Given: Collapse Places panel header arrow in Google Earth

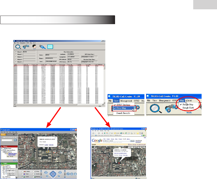Looking at the screenshot, I should pos(2,147).
